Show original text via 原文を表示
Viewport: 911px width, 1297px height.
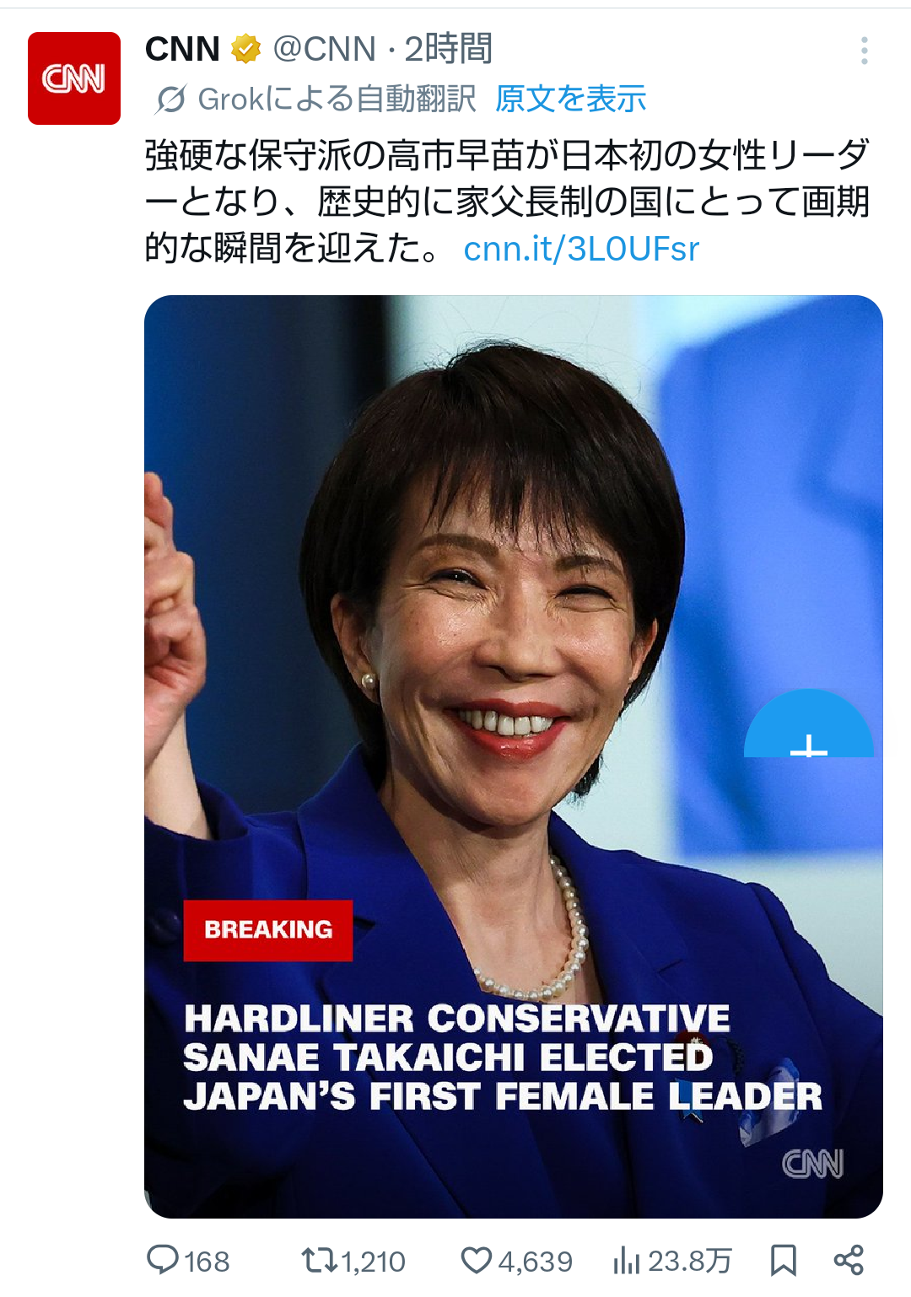click(570, 99)
